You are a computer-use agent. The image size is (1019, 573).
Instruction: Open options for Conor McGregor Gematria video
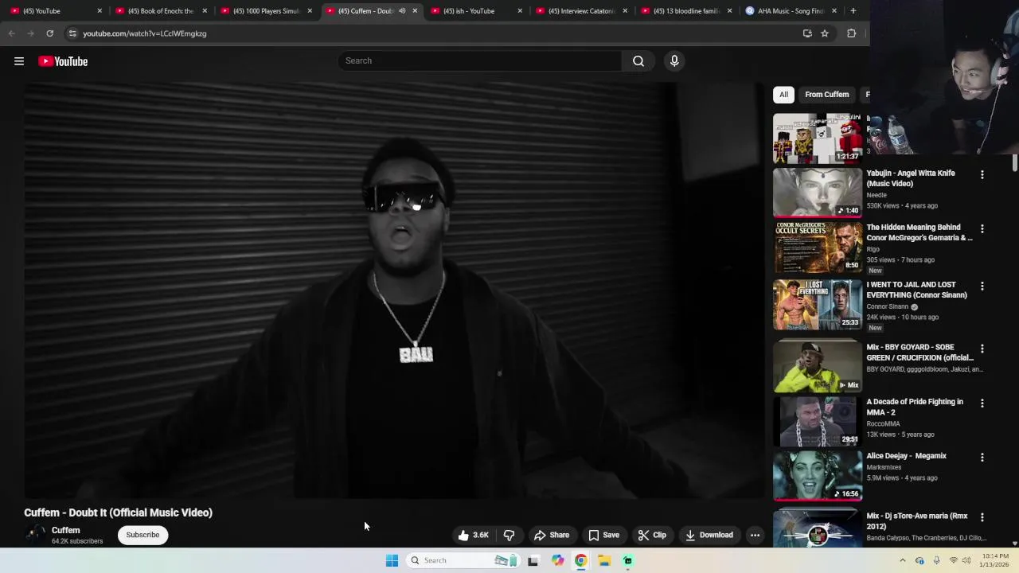tap(982, 228)
